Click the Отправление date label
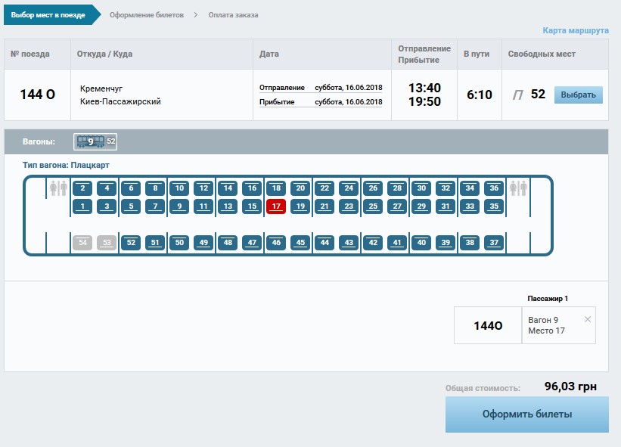The height and width of the screenshot is (447, 621). pos(282,88)
